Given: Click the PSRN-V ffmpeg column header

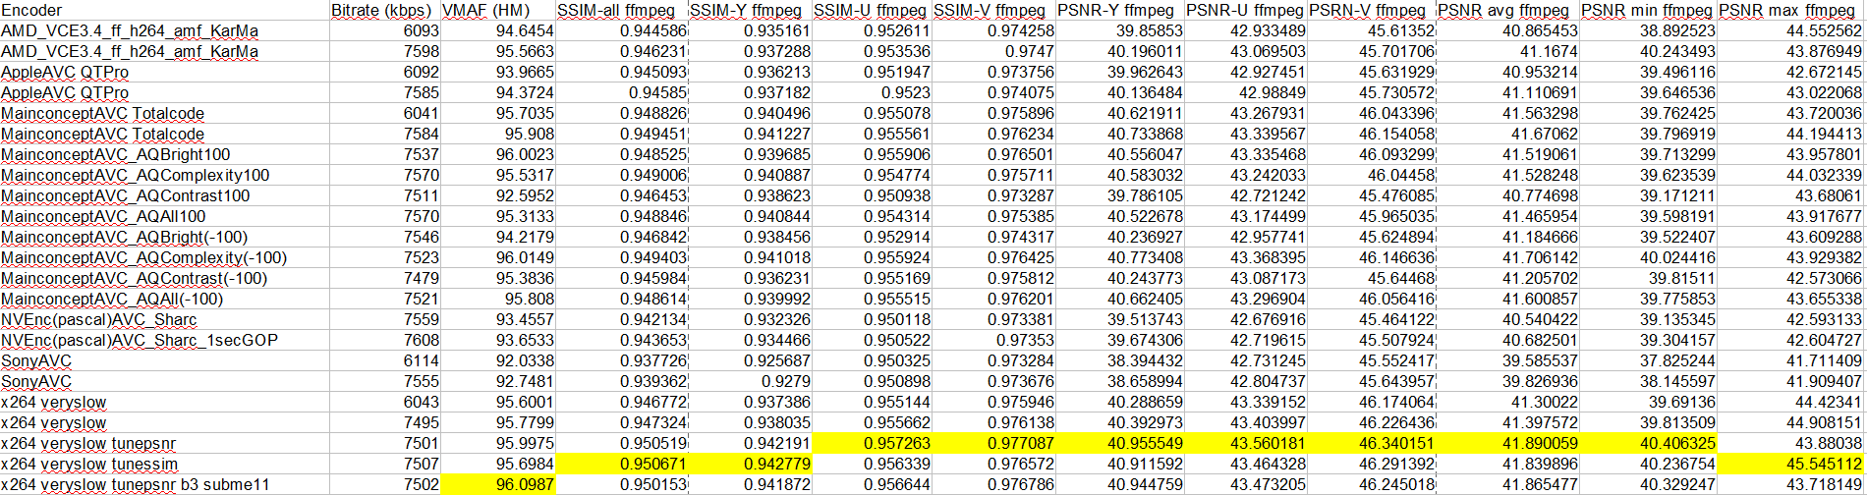Looking at the screenshot, I should (x=1373, y=10).
